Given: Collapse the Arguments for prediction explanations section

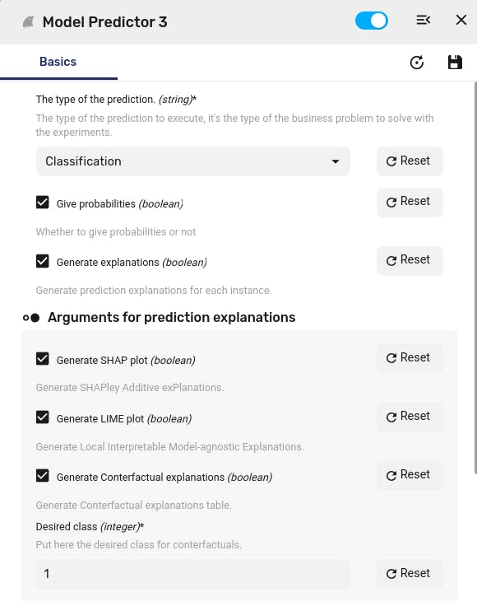Looking at the screenshot, I should pos(171,317).
